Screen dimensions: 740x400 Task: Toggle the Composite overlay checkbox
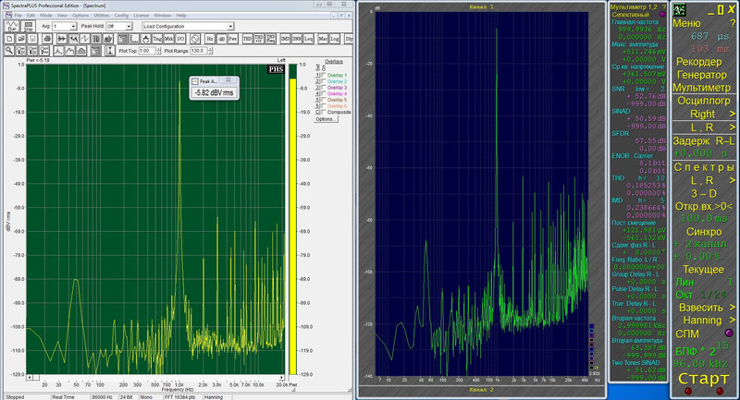324,112
